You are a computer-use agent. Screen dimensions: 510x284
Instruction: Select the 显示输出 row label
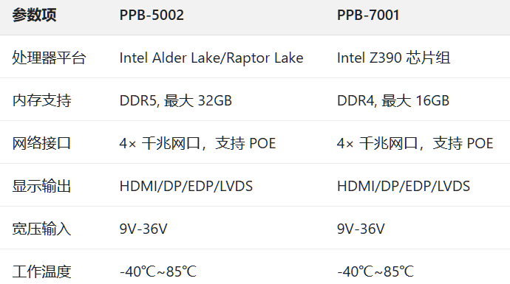tap(41, 186)
